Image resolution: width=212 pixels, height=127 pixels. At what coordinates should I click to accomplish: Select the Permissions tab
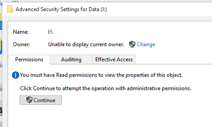coord(29,59)
